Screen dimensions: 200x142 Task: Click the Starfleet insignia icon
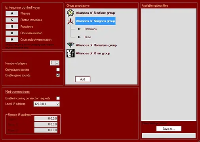click(71, 13)
